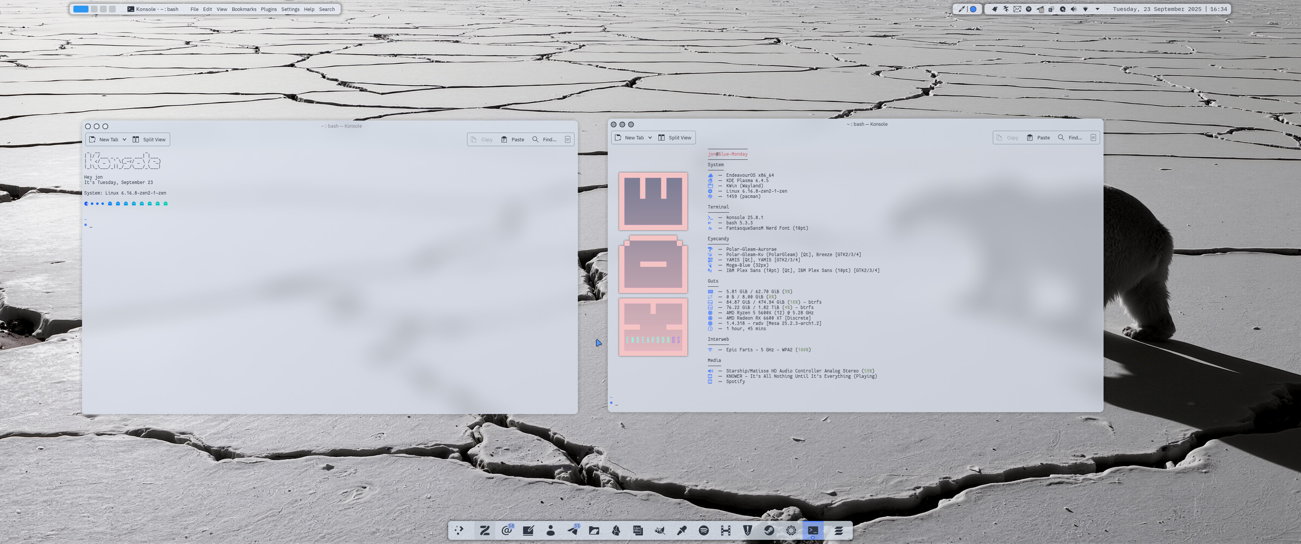The image size is (1301, 544).
Task: Switch to the first virtual desktop in pager
Action: 81,9
